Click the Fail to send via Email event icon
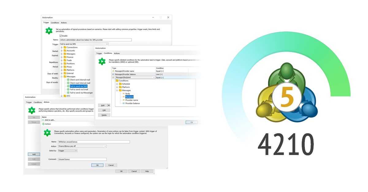The width and height of the screenshot is (368, 192). (68, 90)
